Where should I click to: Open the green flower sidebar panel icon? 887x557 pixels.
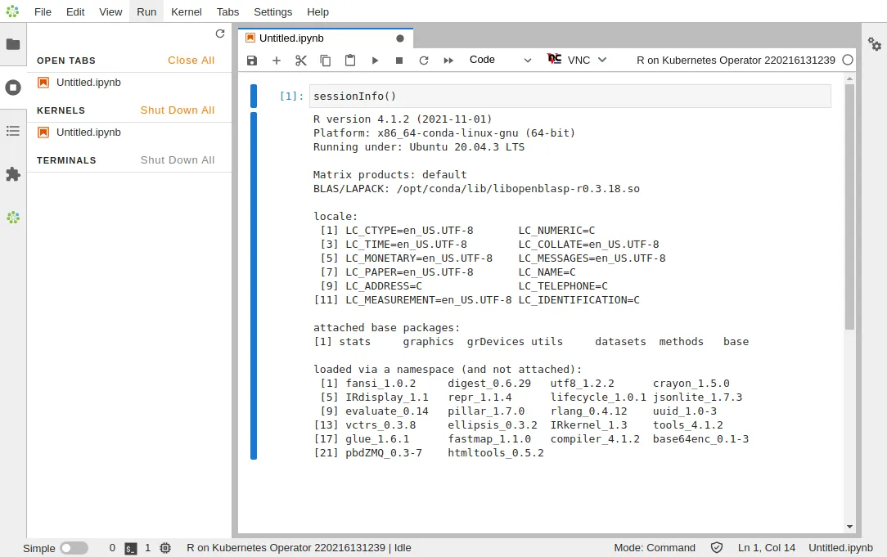13,218
